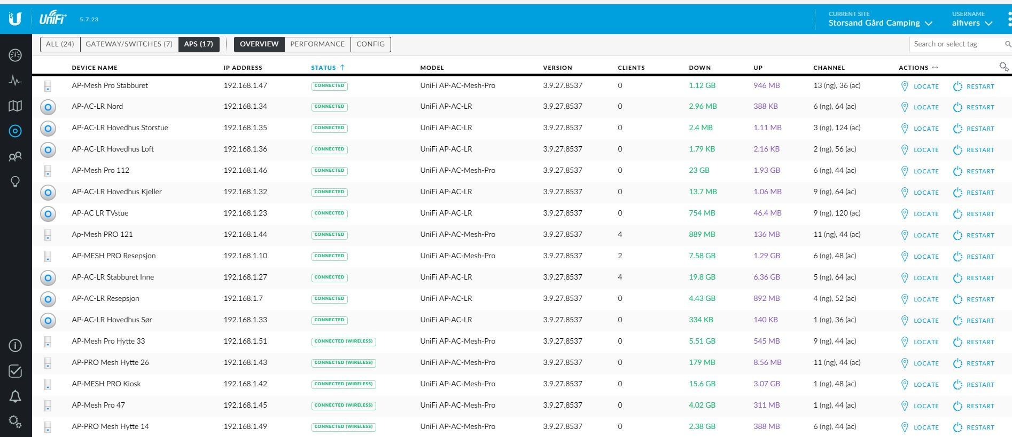Locate AP-AC-LR Resepsjon
1012x437 pixels.
click(920, 299)
